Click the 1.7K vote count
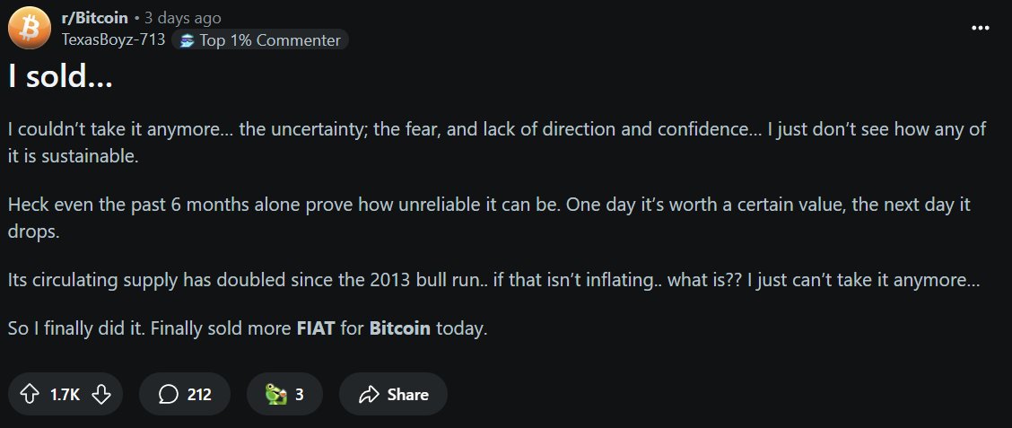 click(65, 394)
